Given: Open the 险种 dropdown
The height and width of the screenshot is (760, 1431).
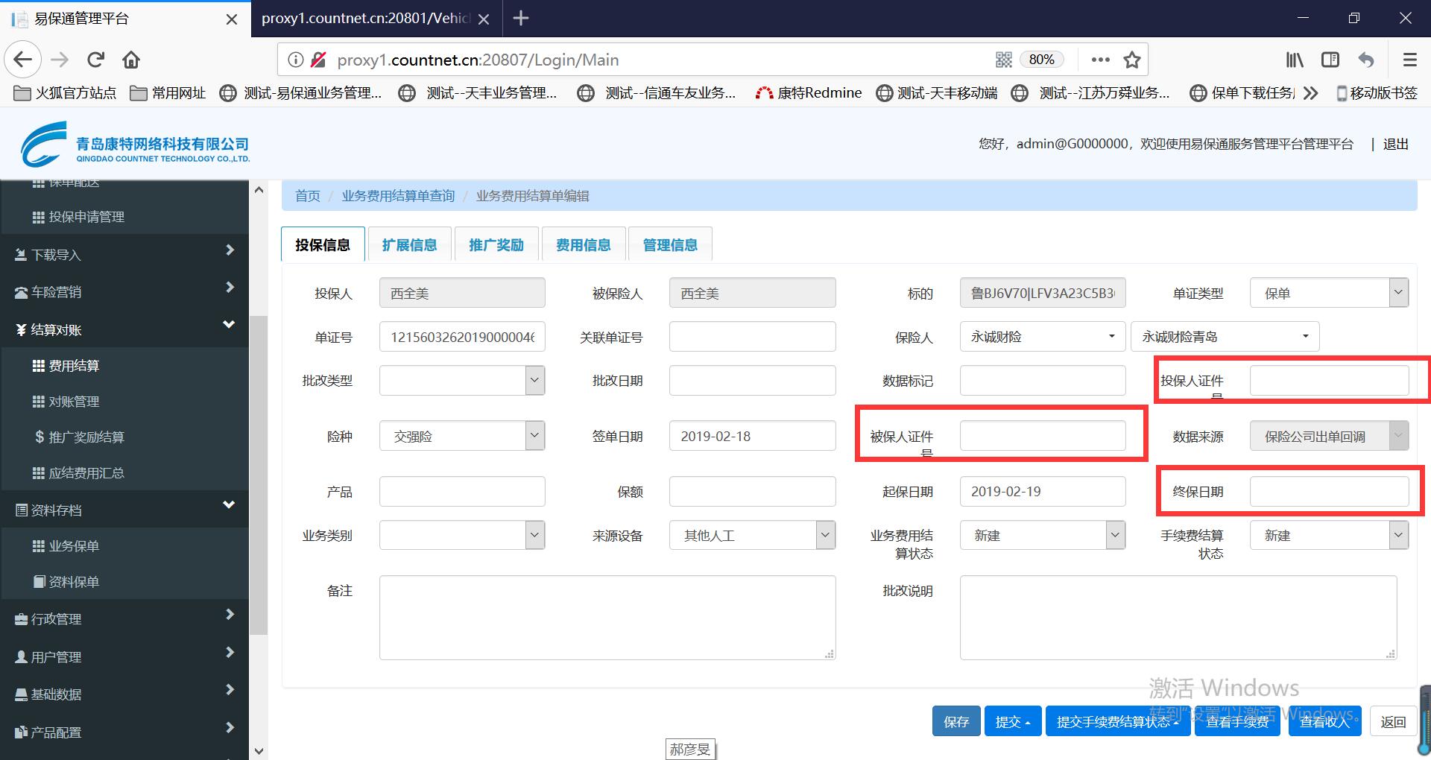Looking at the screenshot, I should (461, 436).
